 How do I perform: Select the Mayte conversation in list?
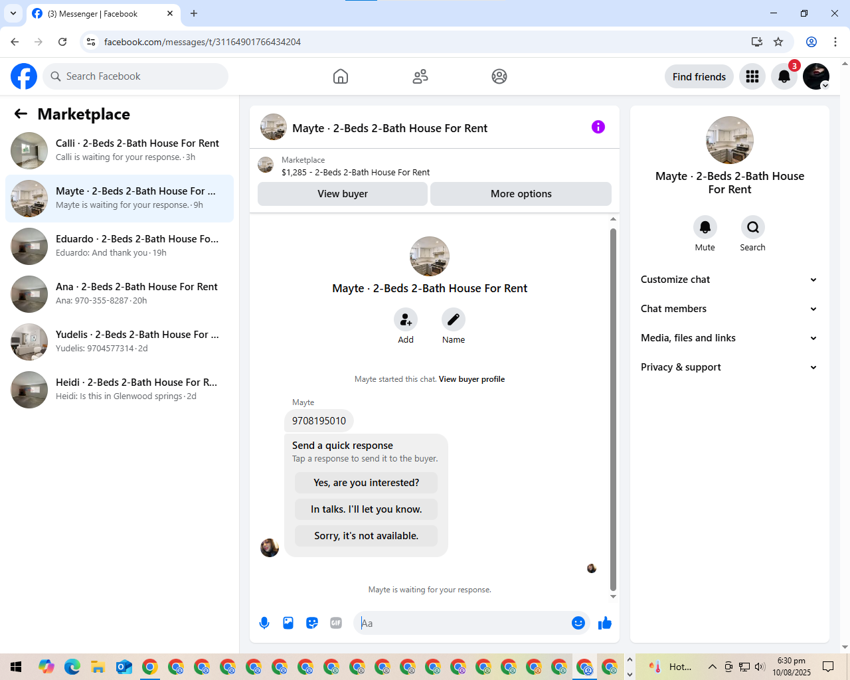point(120,199)
